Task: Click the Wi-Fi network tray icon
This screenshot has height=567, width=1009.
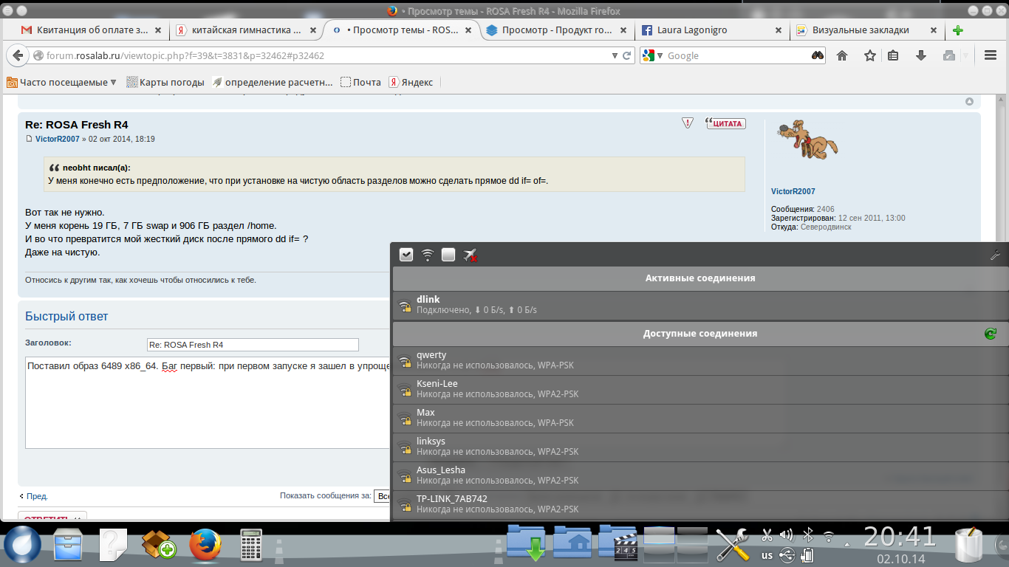Action: [829, 535]
